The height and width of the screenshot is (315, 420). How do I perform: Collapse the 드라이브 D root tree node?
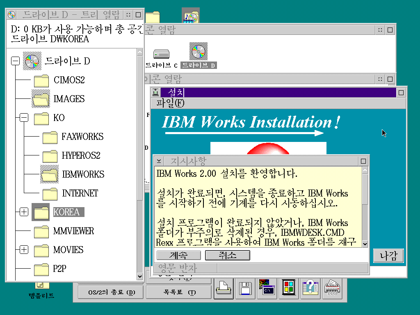coord(16,61)
